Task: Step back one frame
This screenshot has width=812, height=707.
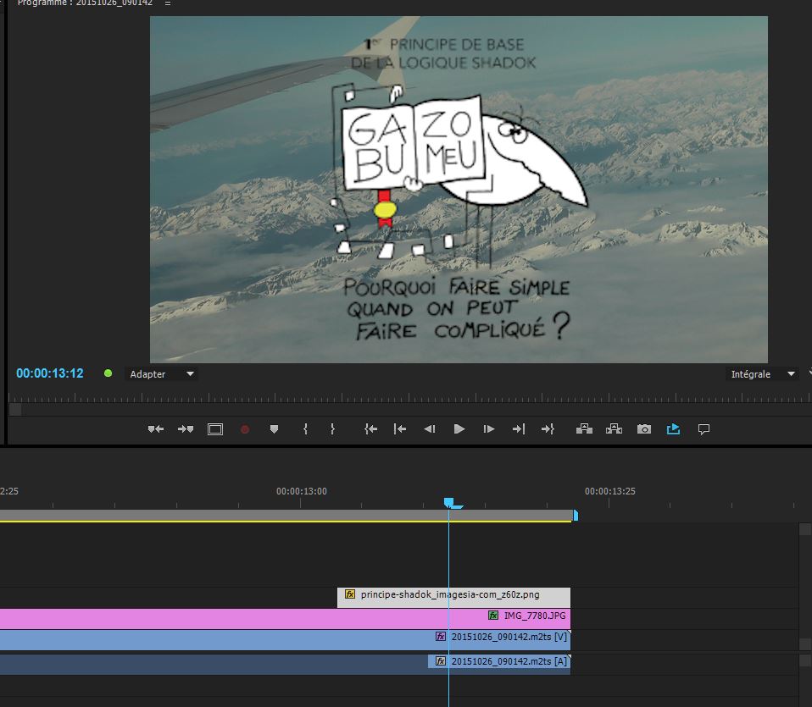Action: 429,429
